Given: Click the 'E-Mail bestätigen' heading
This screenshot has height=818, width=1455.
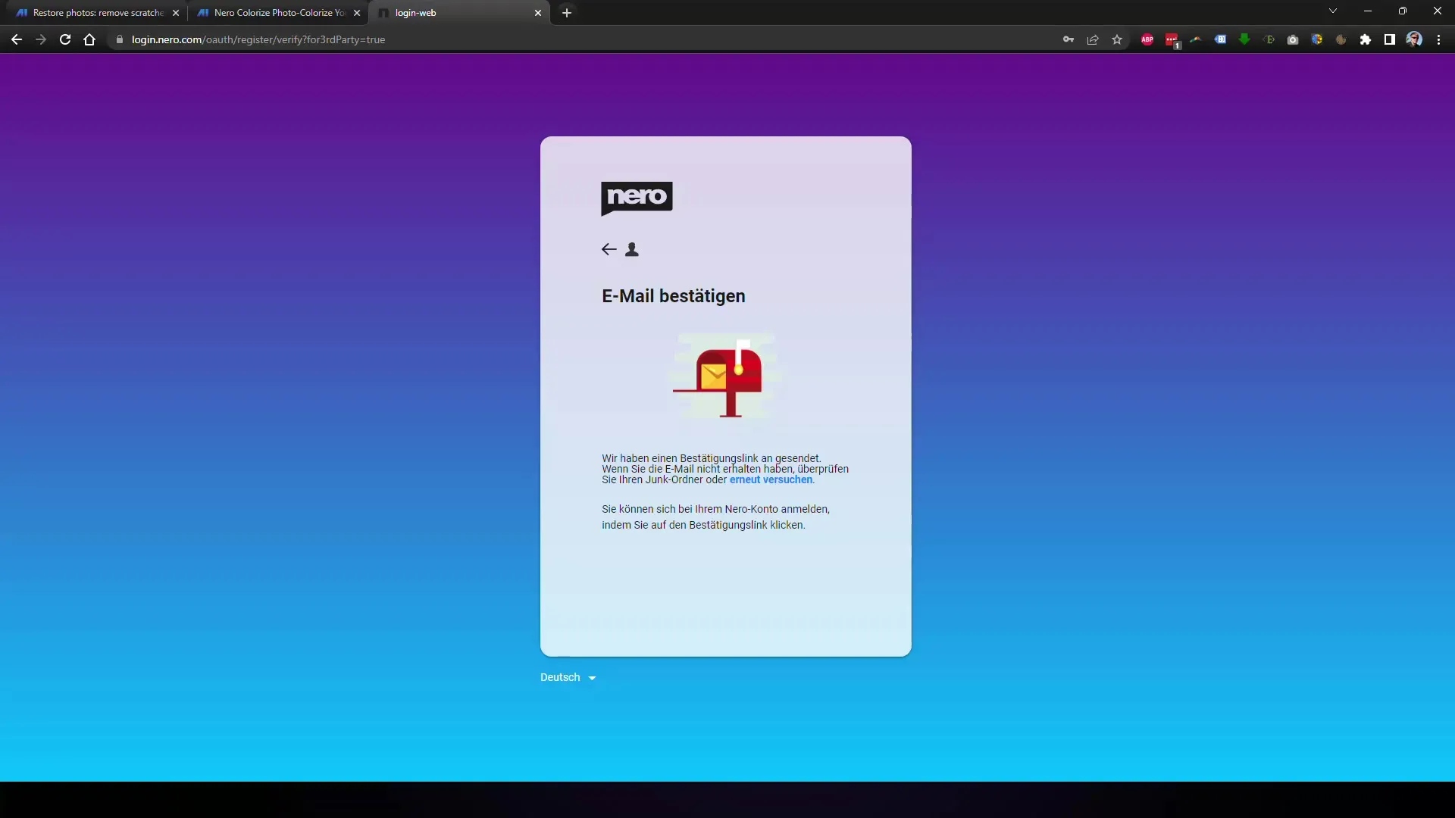Looking at the screenshot, I should 674,296.
